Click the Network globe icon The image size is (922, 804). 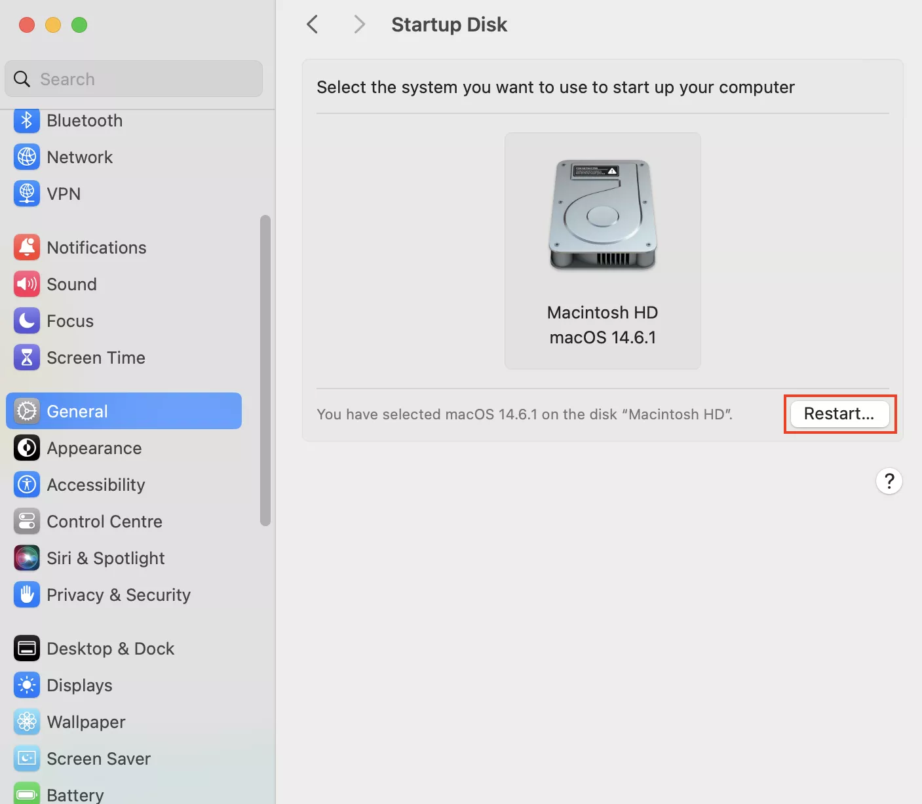point(26,157)
